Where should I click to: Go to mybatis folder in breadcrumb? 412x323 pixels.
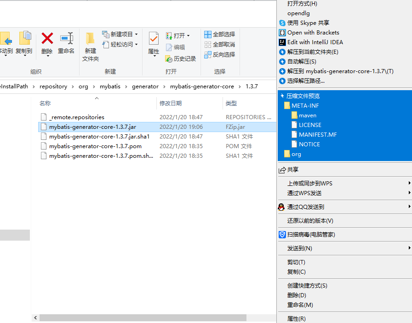(110, 87)
